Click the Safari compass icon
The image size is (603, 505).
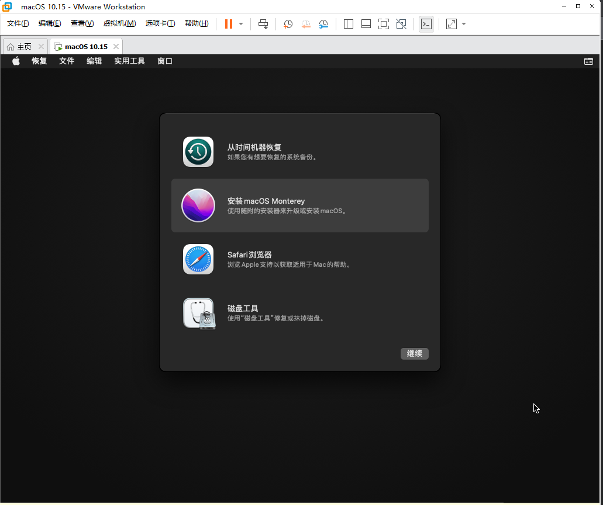tap(198, 259)
